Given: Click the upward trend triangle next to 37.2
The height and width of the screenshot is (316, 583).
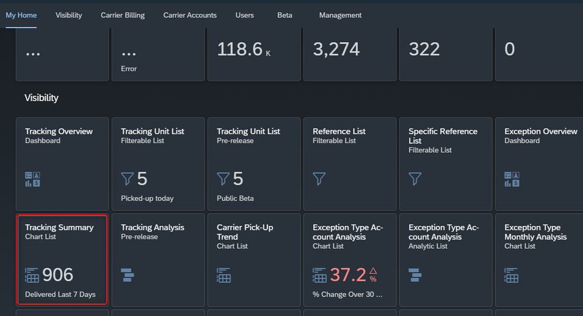Looking at the screenshot, I should click(x=373, y=271).
